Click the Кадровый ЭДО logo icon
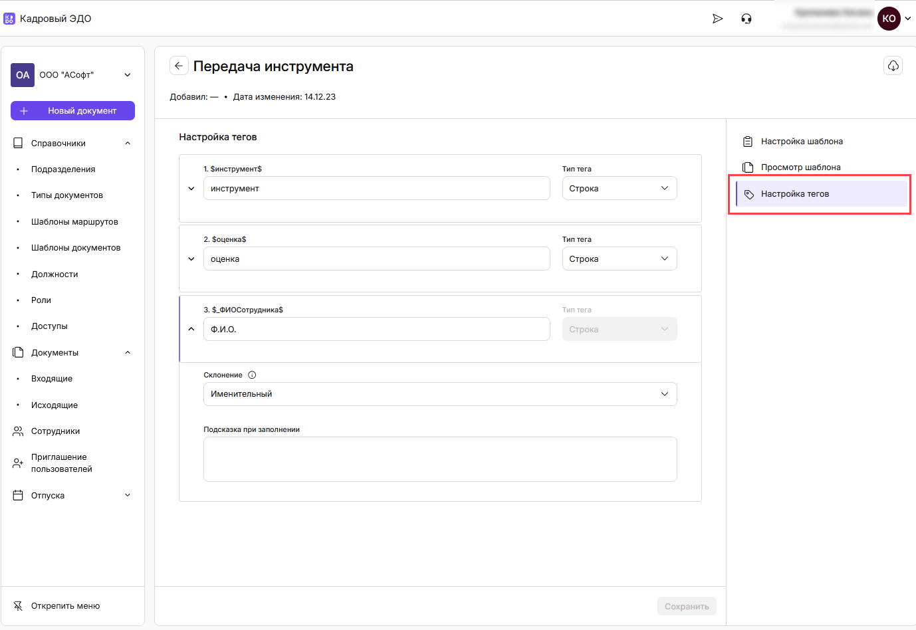 (x=9, y=19)
